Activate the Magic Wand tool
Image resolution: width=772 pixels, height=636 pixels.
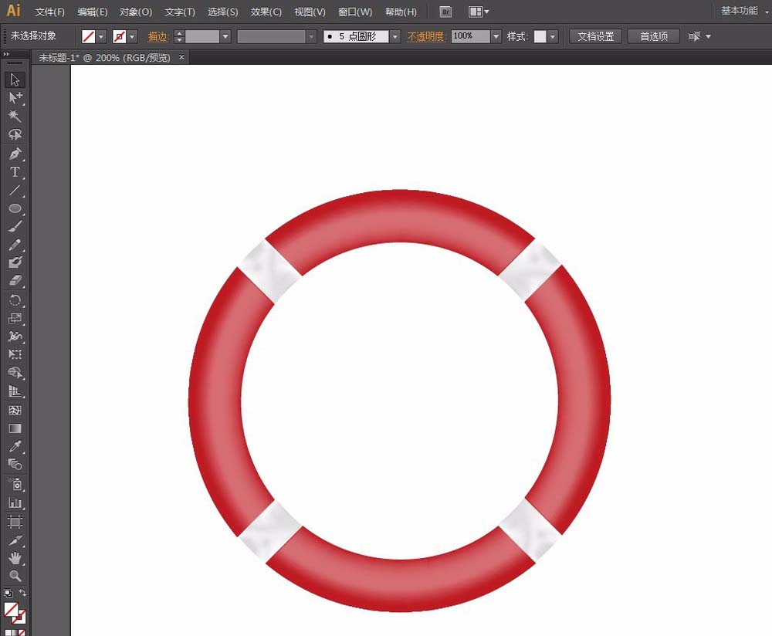pos(14,116)
